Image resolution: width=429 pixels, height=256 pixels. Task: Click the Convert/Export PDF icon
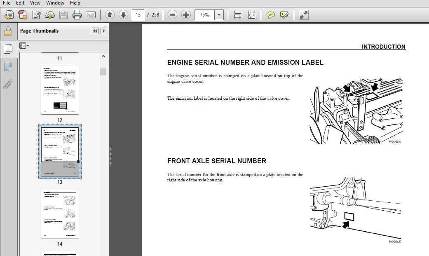[23, 15]
